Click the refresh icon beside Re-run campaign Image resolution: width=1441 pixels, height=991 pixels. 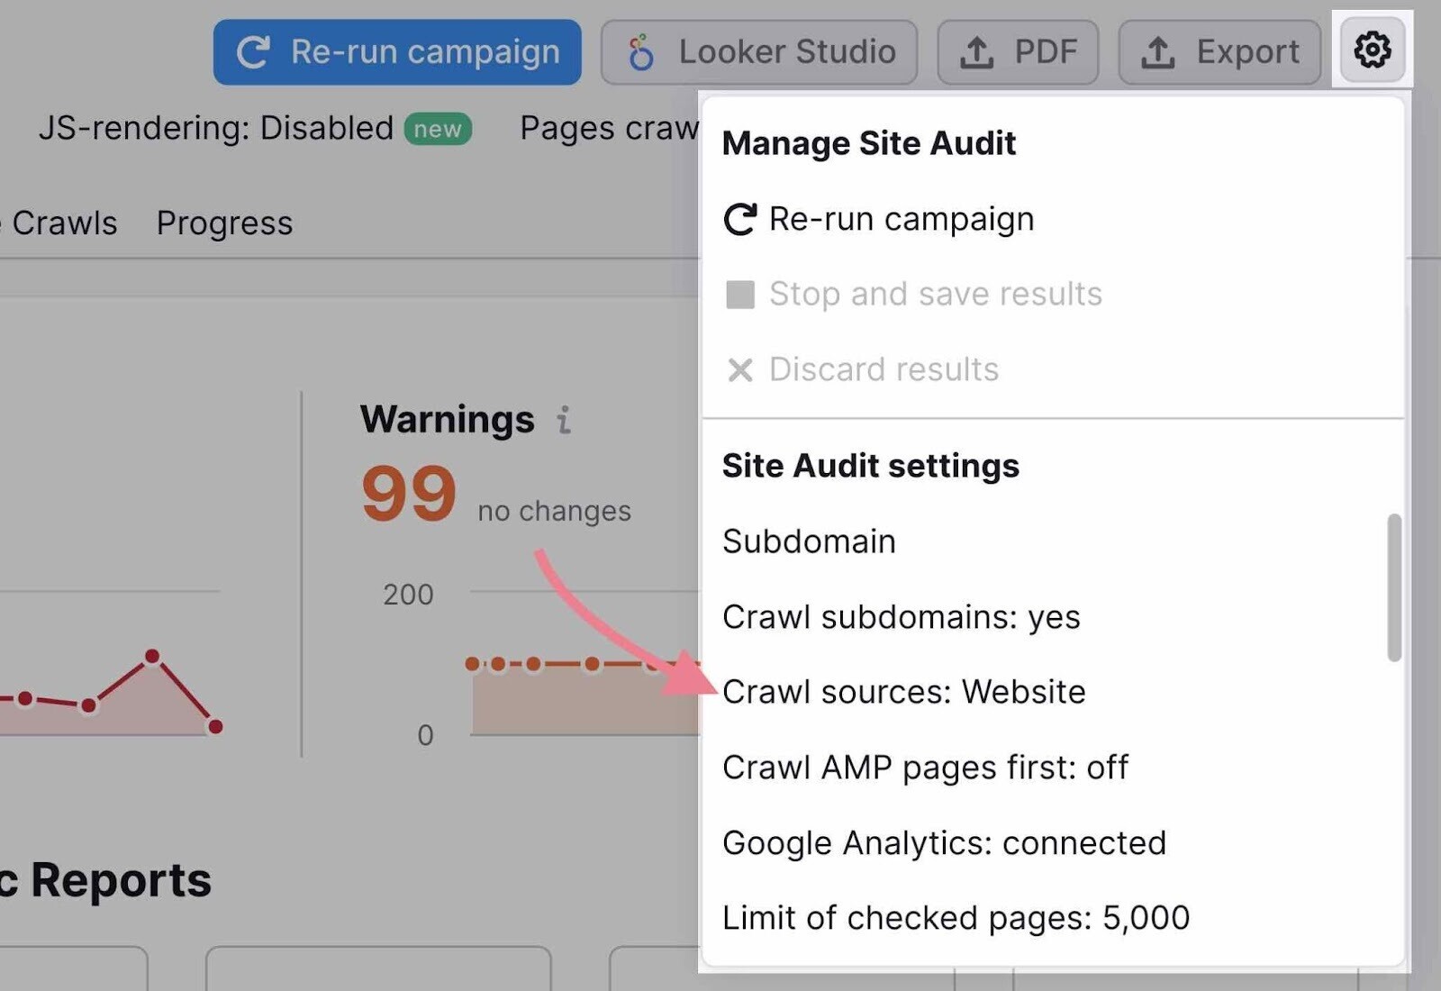pos(256,51)
